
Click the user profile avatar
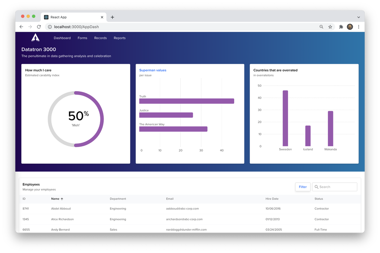coord(350,27)
